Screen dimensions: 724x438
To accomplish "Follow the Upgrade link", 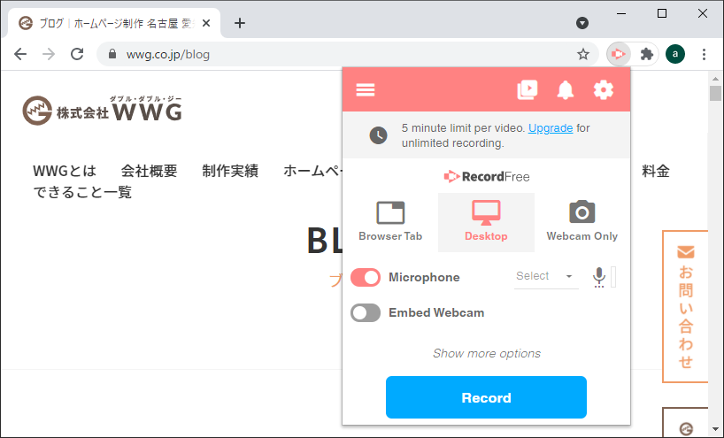I will click(x=551, y=128).
